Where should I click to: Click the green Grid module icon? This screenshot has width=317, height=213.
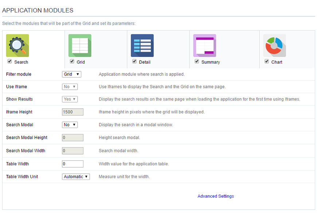[79, 45]
